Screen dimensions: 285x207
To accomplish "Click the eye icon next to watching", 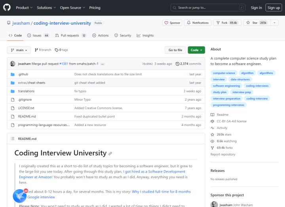I will click(x=212, y=141).
